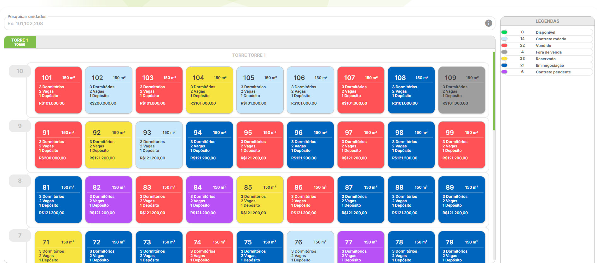
Task: Select unit 96 in negotiation
Action: 310,145
